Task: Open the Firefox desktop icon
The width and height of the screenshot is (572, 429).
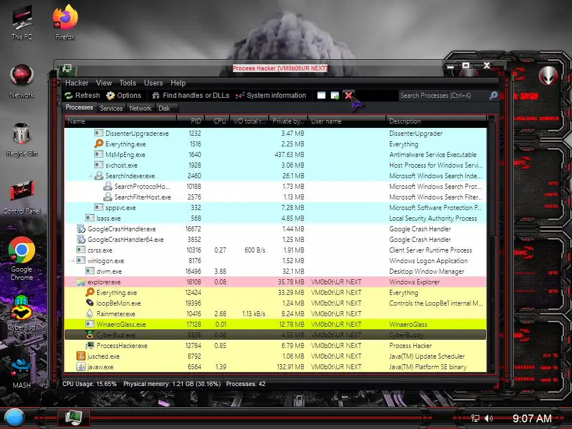Action: click(x=65, y=22)
